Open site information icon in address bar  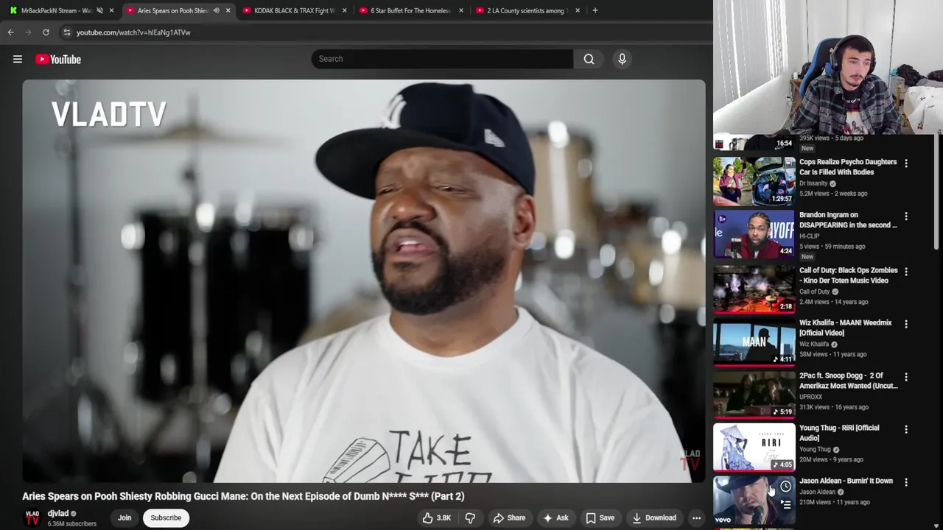point(66,32)
